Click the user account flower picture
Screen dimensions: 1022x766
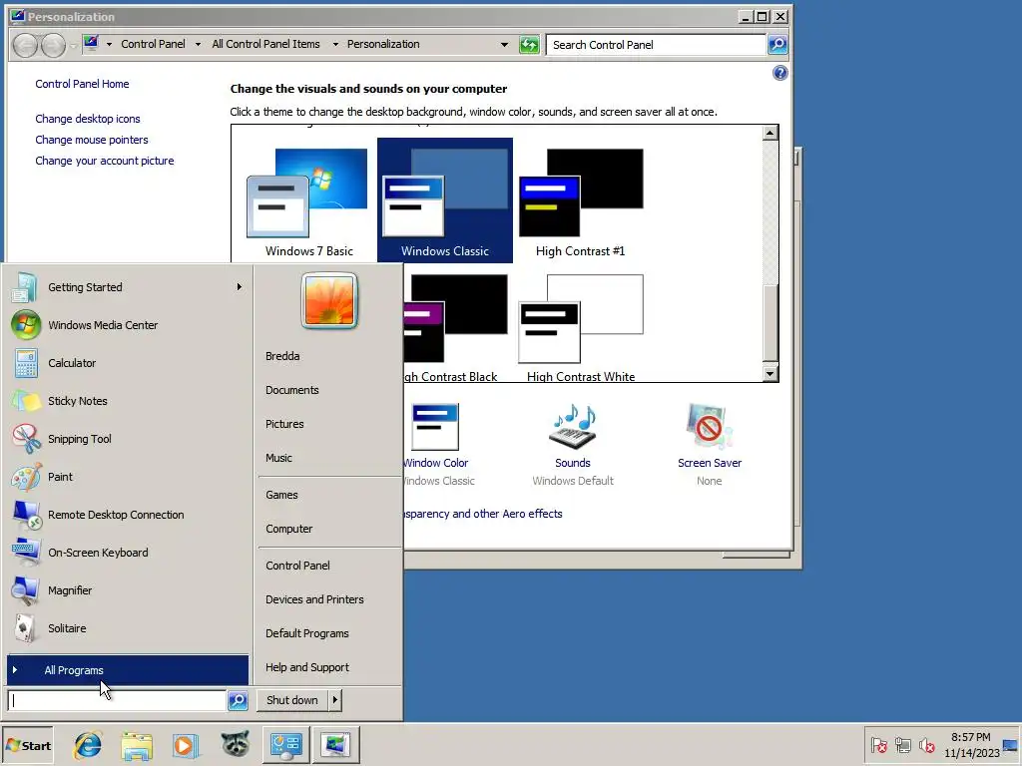(329, 300)
